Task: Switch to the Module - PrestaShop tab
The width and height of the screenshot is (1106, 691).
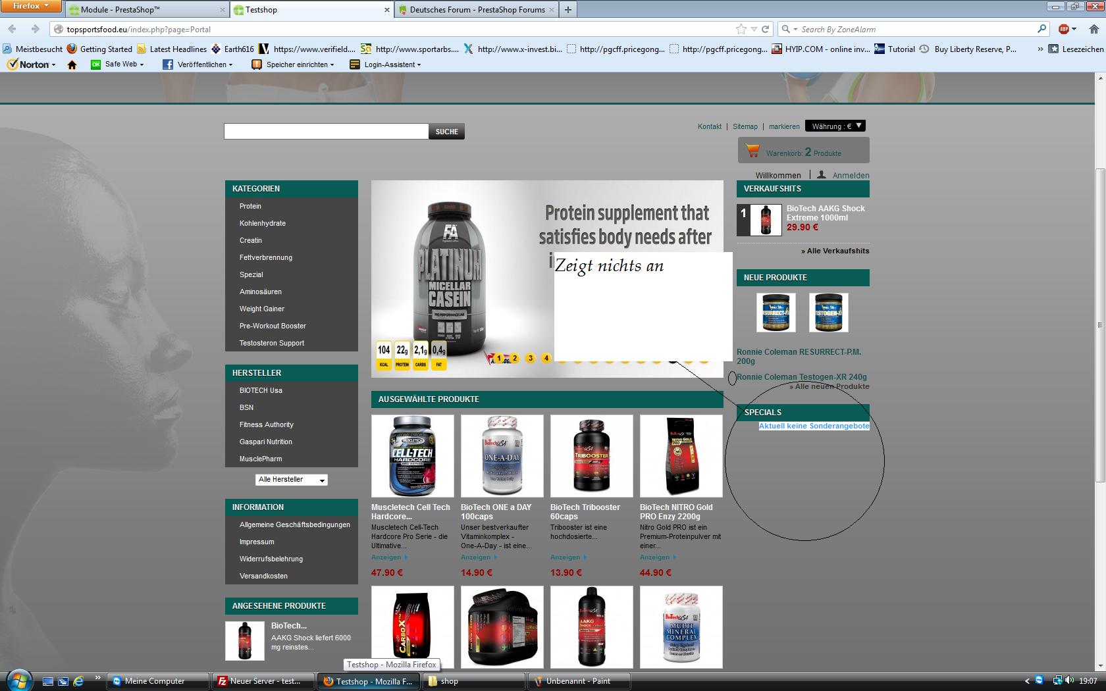Action: 147,9
